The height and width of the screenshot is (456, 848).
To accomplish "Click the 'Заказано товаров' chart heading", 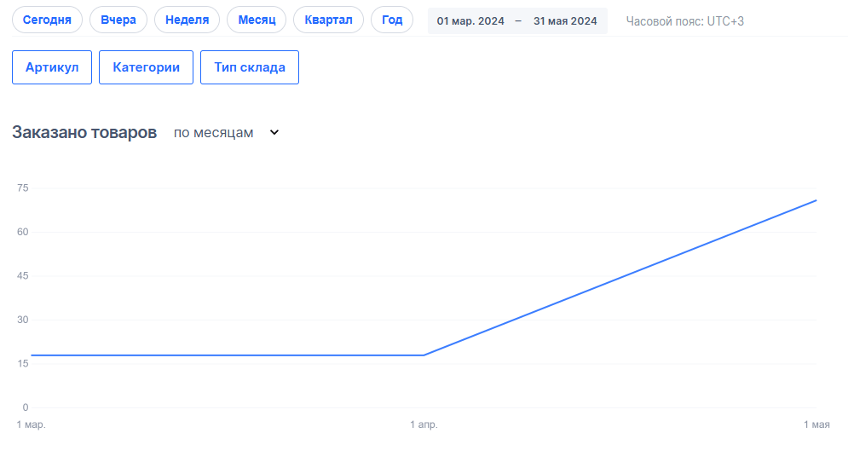I will point(84,133).
